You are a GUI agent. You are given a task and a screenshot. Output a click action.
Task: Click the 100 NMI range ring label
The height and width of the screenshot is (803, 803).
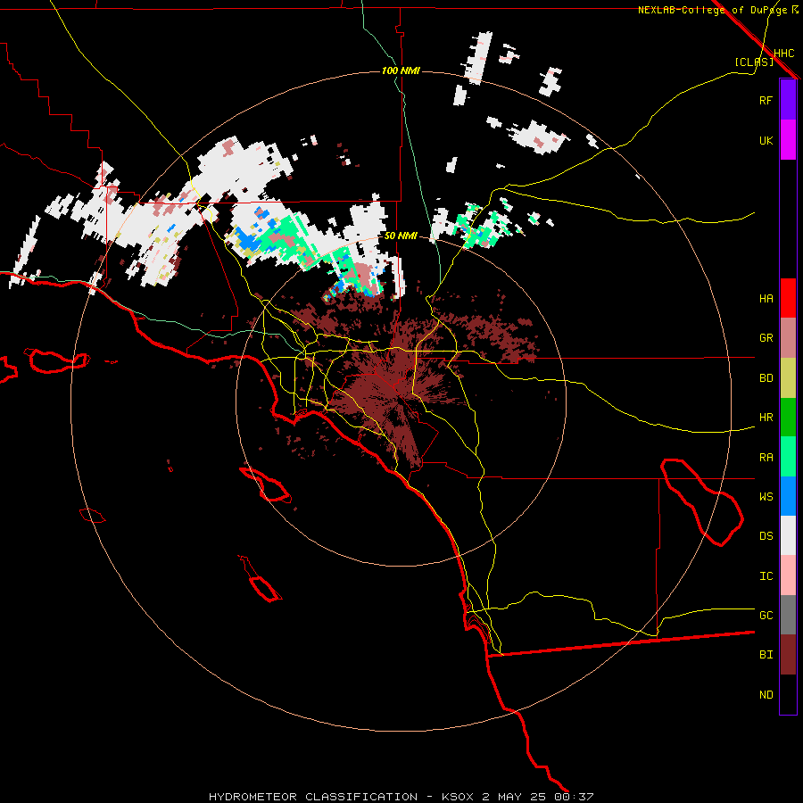click(x=401, y=70)
